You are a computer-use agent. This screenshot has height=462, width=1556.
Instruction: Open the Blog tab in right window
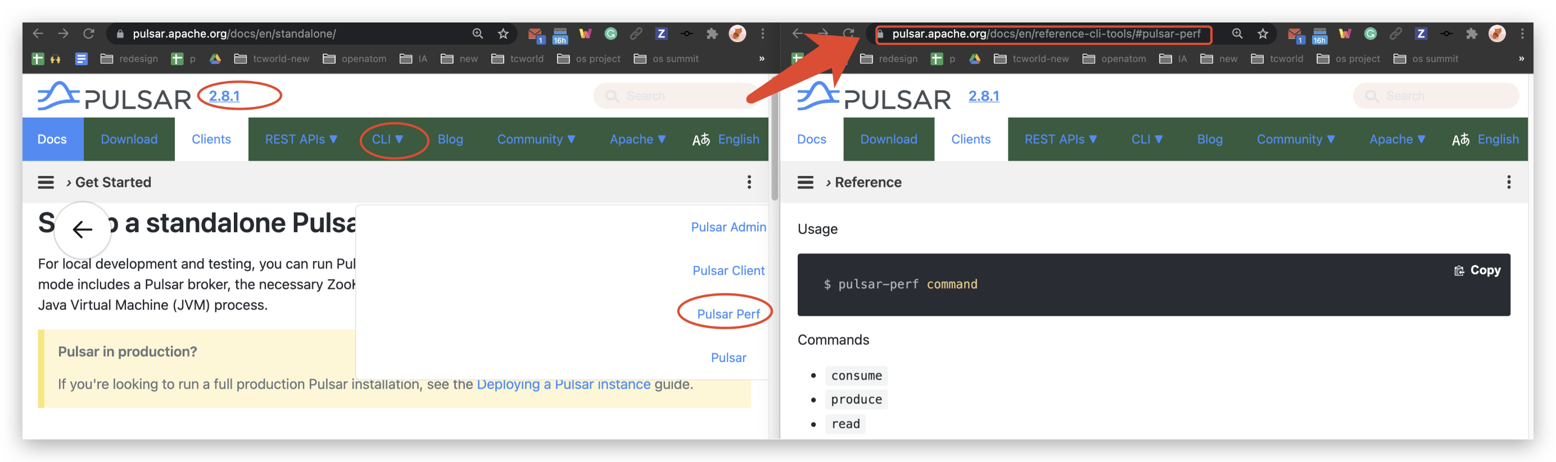(1210, 139)
